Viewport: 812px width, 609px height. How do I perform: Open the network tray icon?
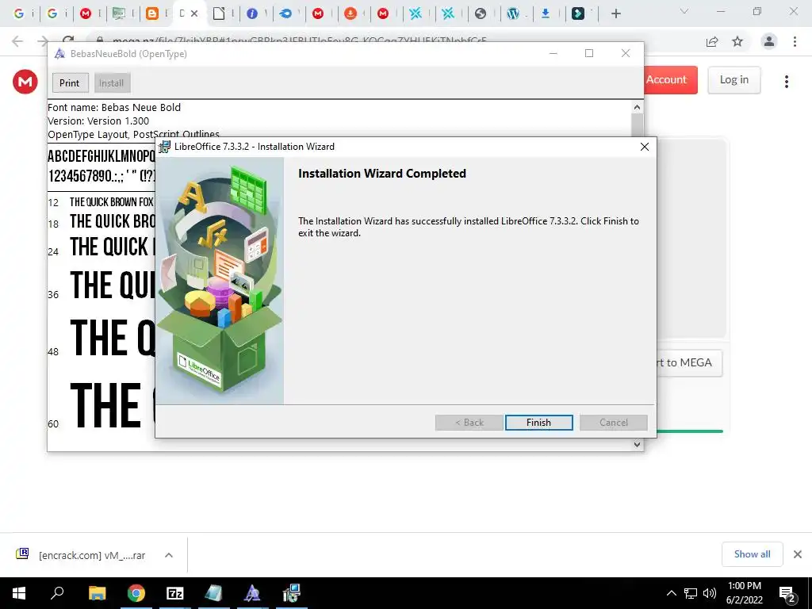(x=691, y=593)
